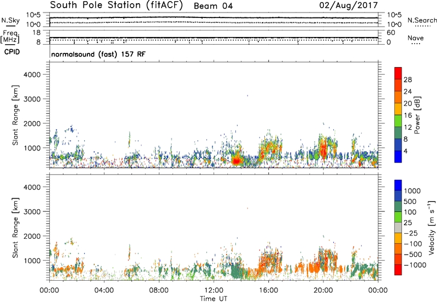This screenshot has height=302, width=437.
Task: Click the '12:00' time axis tick
Action: tap(214, 291)
